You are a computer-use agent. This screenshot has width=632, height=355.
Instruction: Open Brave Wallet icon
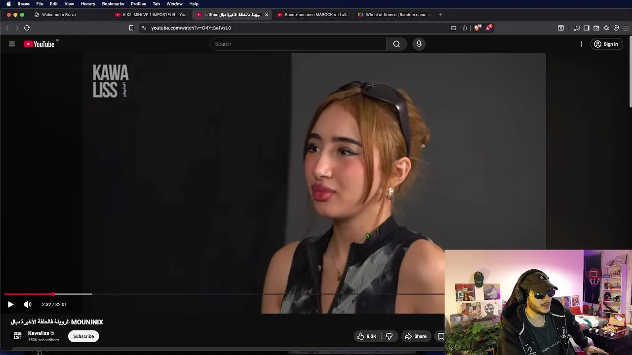click(x=596, y=28)
